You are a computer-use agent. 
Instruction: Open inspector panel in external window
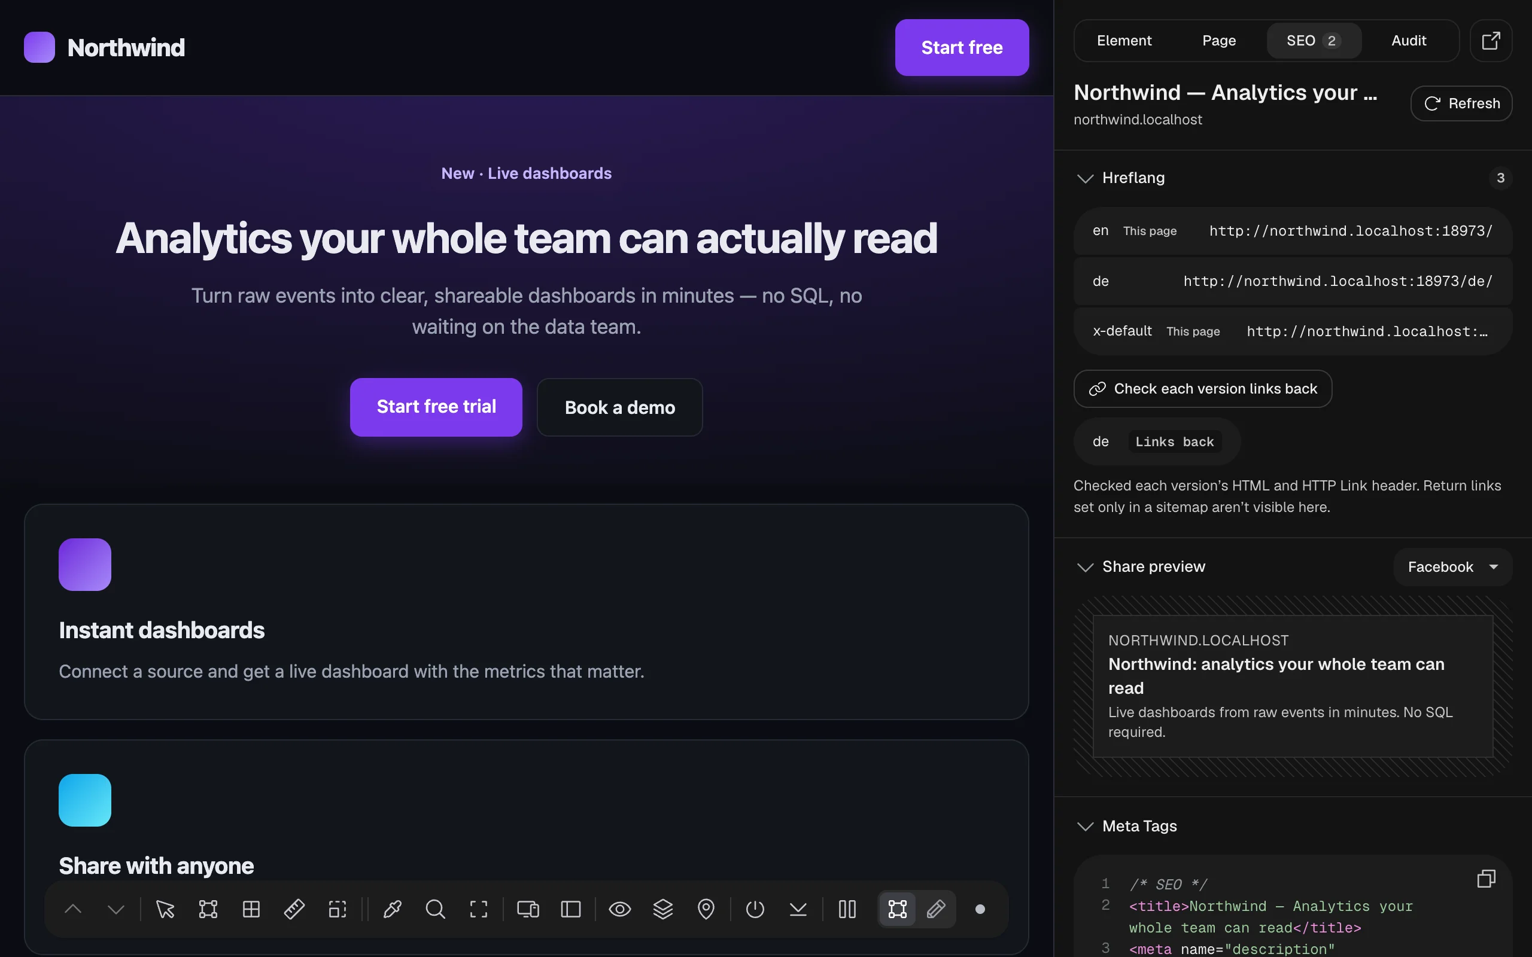[1491, 41]
